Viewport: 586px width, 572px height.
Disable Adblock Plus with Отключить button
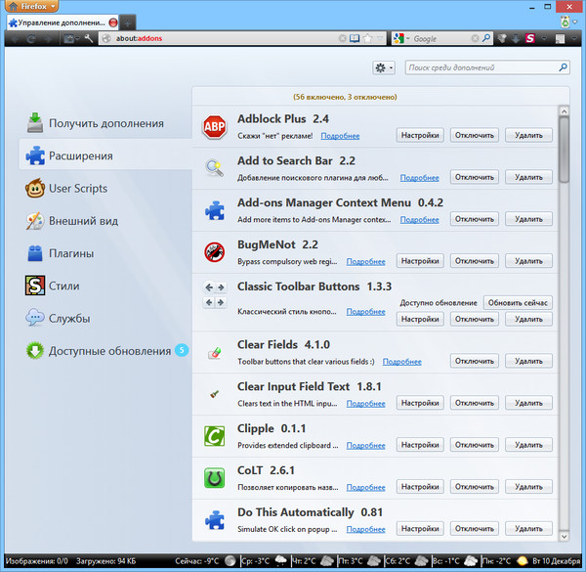[475, 136]
